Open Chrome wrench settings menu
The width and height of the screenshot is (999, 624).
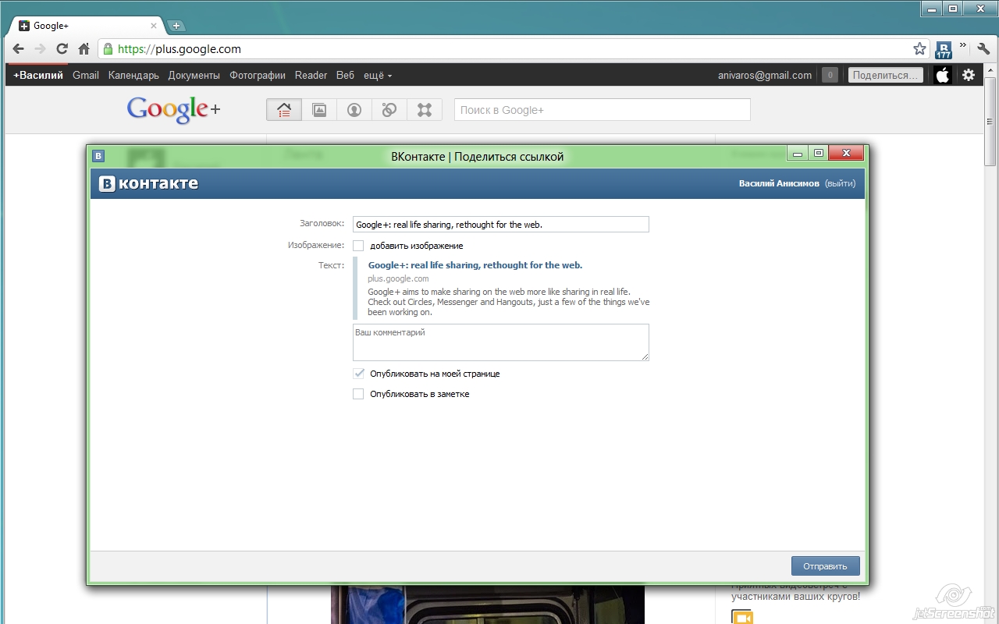tap(984, 48)
